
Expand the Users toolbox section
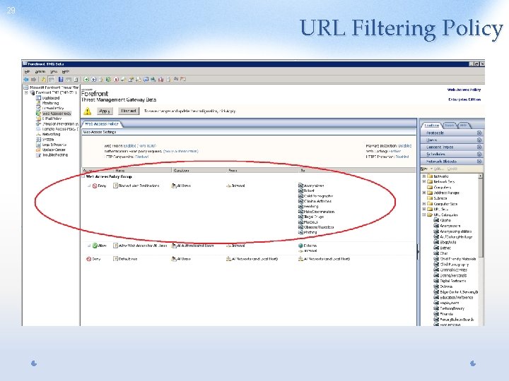coord(479,140)
